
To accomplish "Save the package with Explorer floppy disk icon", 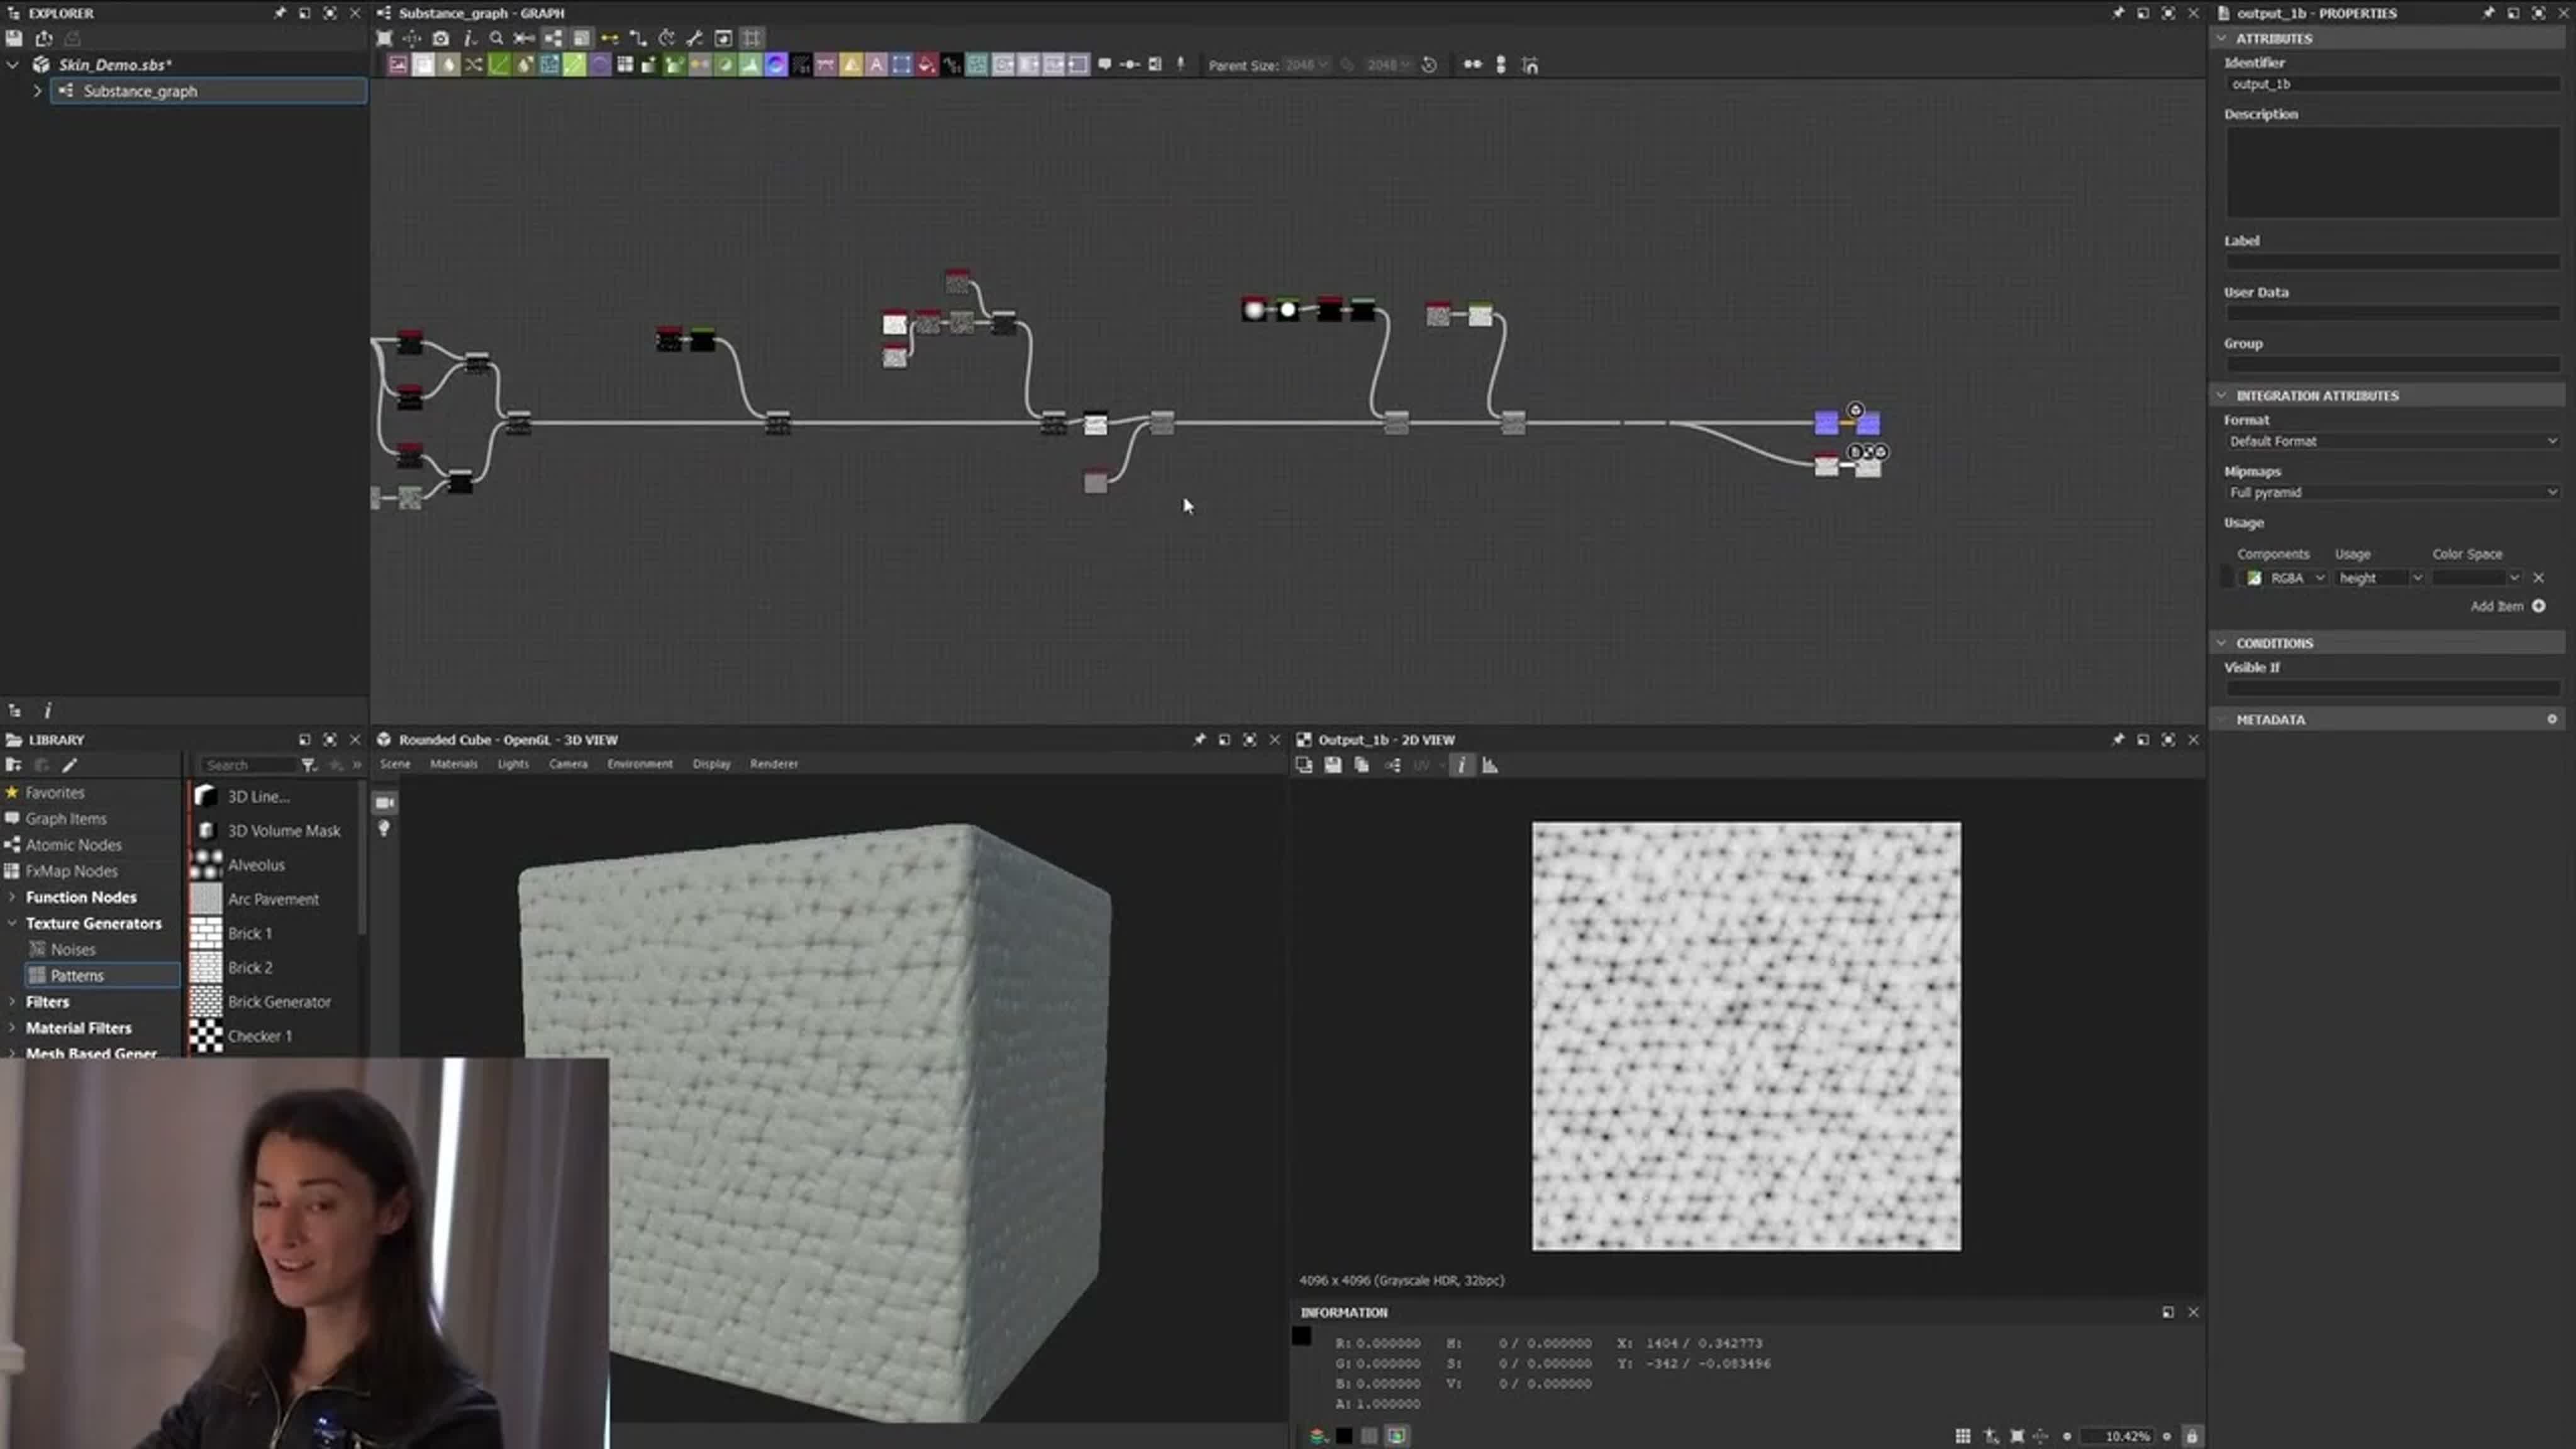I will click(x=14, y=38).
